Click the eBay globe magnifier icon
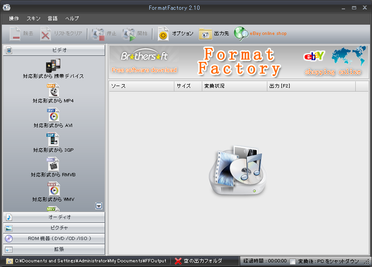This screenshot has height=267, width=372. (x=241, y=33)
